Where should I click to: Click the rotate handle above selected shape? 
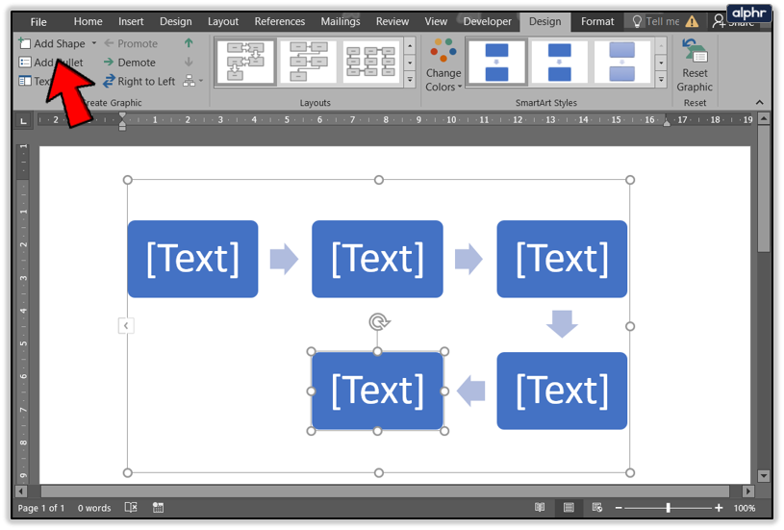[378, 321]
